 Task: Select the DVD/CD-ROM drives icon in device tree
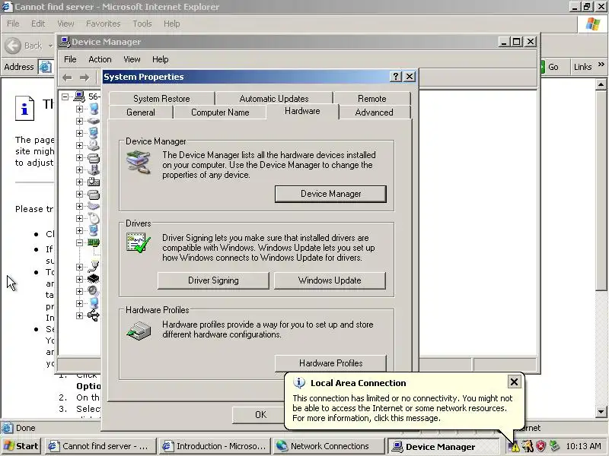coord(93,145)
